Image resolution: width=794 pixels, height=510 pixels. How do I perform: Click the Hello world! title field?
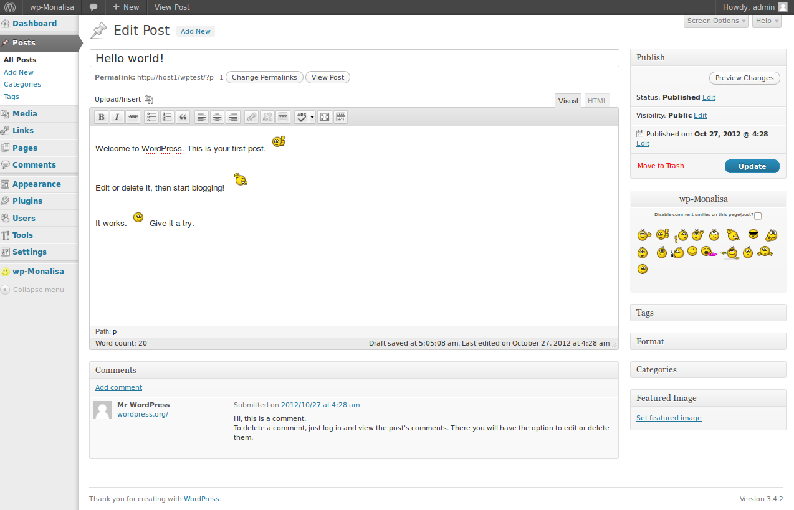354,58
